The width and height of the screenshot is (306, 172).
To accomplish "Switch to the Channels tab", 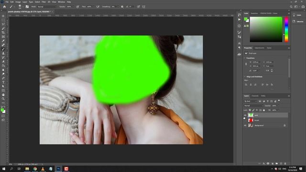I will 255,96.
